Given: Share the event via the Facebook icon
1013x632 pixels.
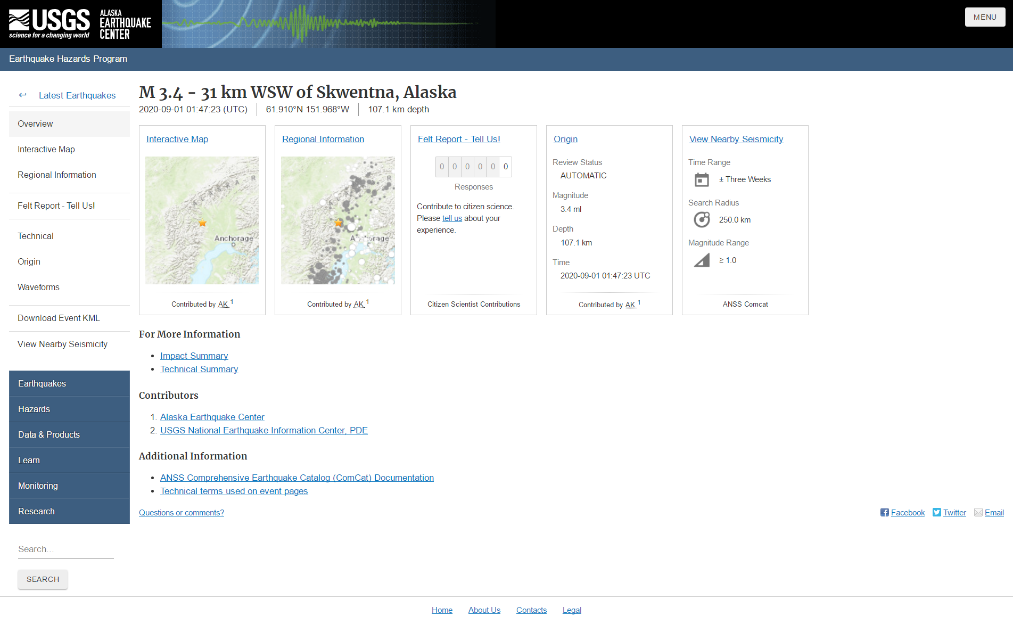Looking at the screenshot, I should point(884,512).
